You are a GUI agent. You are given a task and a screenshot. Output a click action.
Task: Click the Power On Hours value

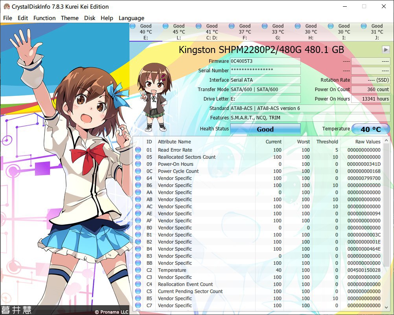pos(371,99)
